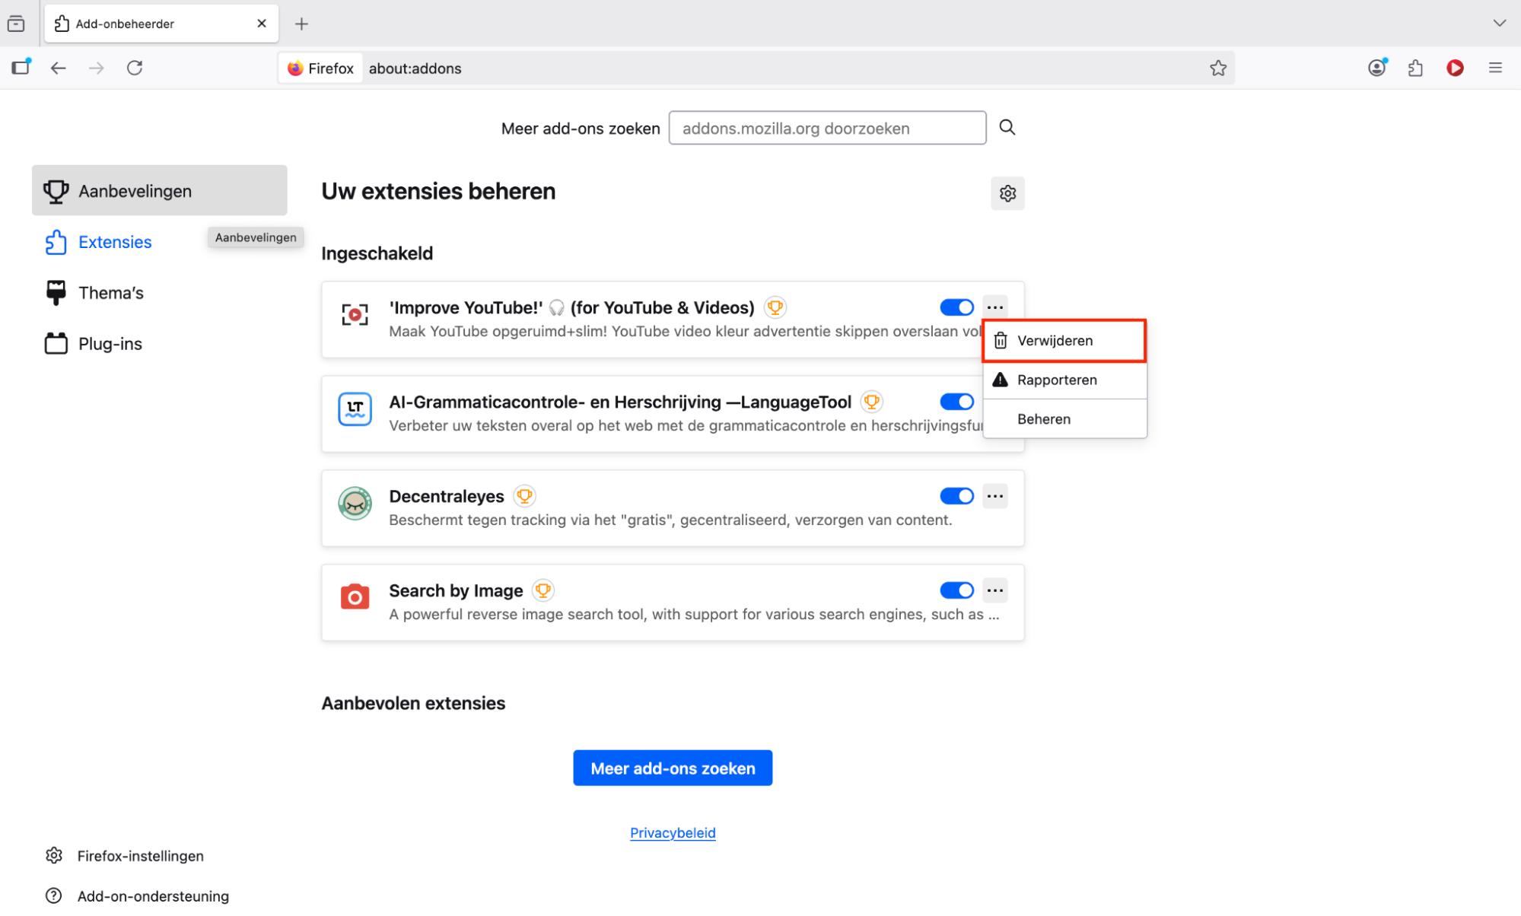Viewport: 1521px width, 916px height.
Task: Click the Meer add-ons zoeken button
Action: (673, 768)
